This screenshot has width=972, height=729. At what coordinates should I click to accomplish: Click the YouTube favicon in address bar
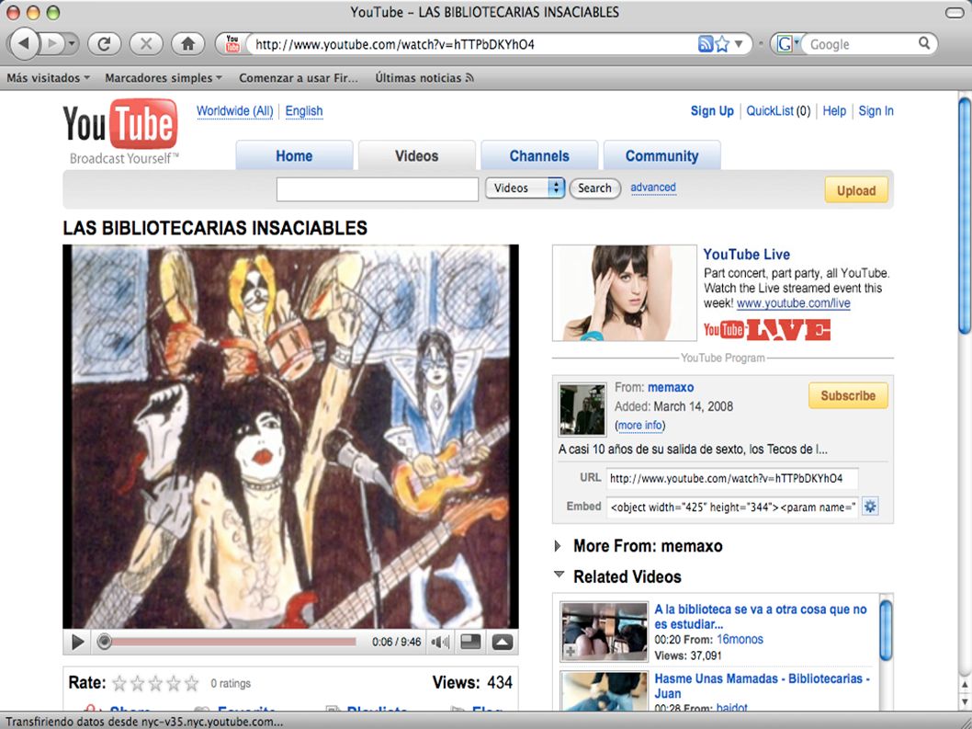click(x=232, y=43)
